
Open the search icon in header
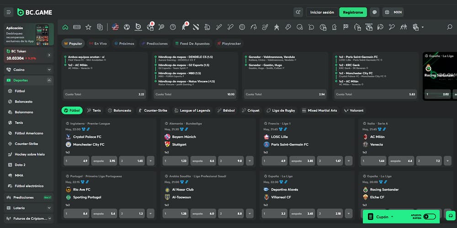coord(298,12)
